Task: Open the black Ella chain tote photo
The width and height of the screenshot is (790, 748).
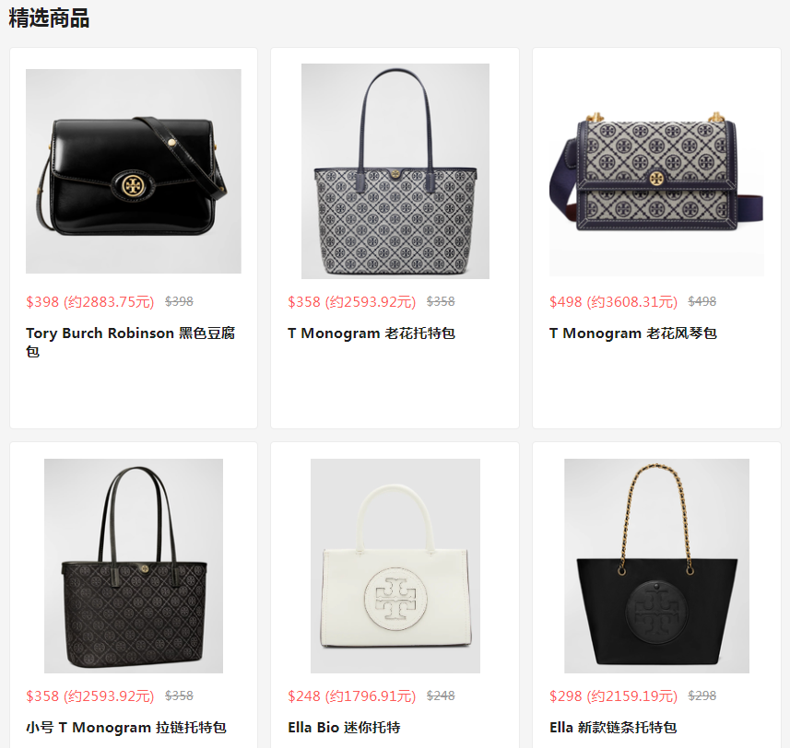Action: (656, 566)
